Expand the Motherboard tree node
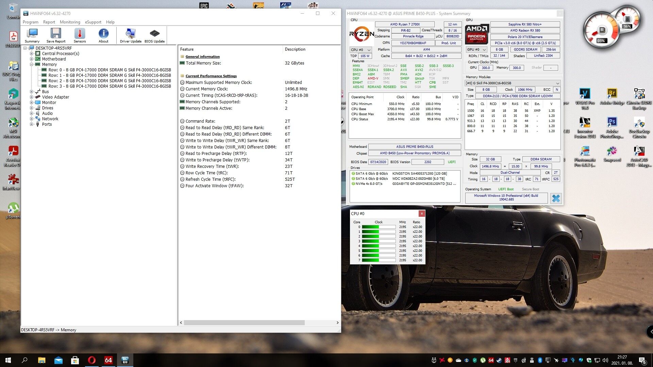The image size is (653, 367). point(31,59)
